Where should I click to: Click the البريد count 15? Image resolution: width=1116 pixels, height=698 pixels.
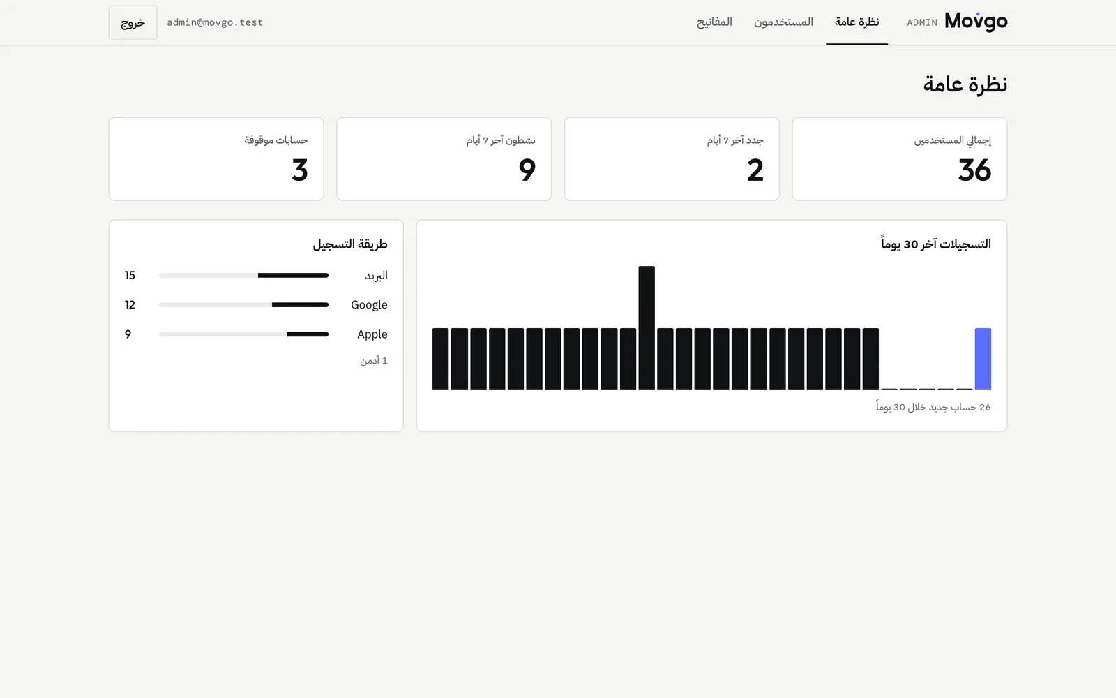pos(130,275)
